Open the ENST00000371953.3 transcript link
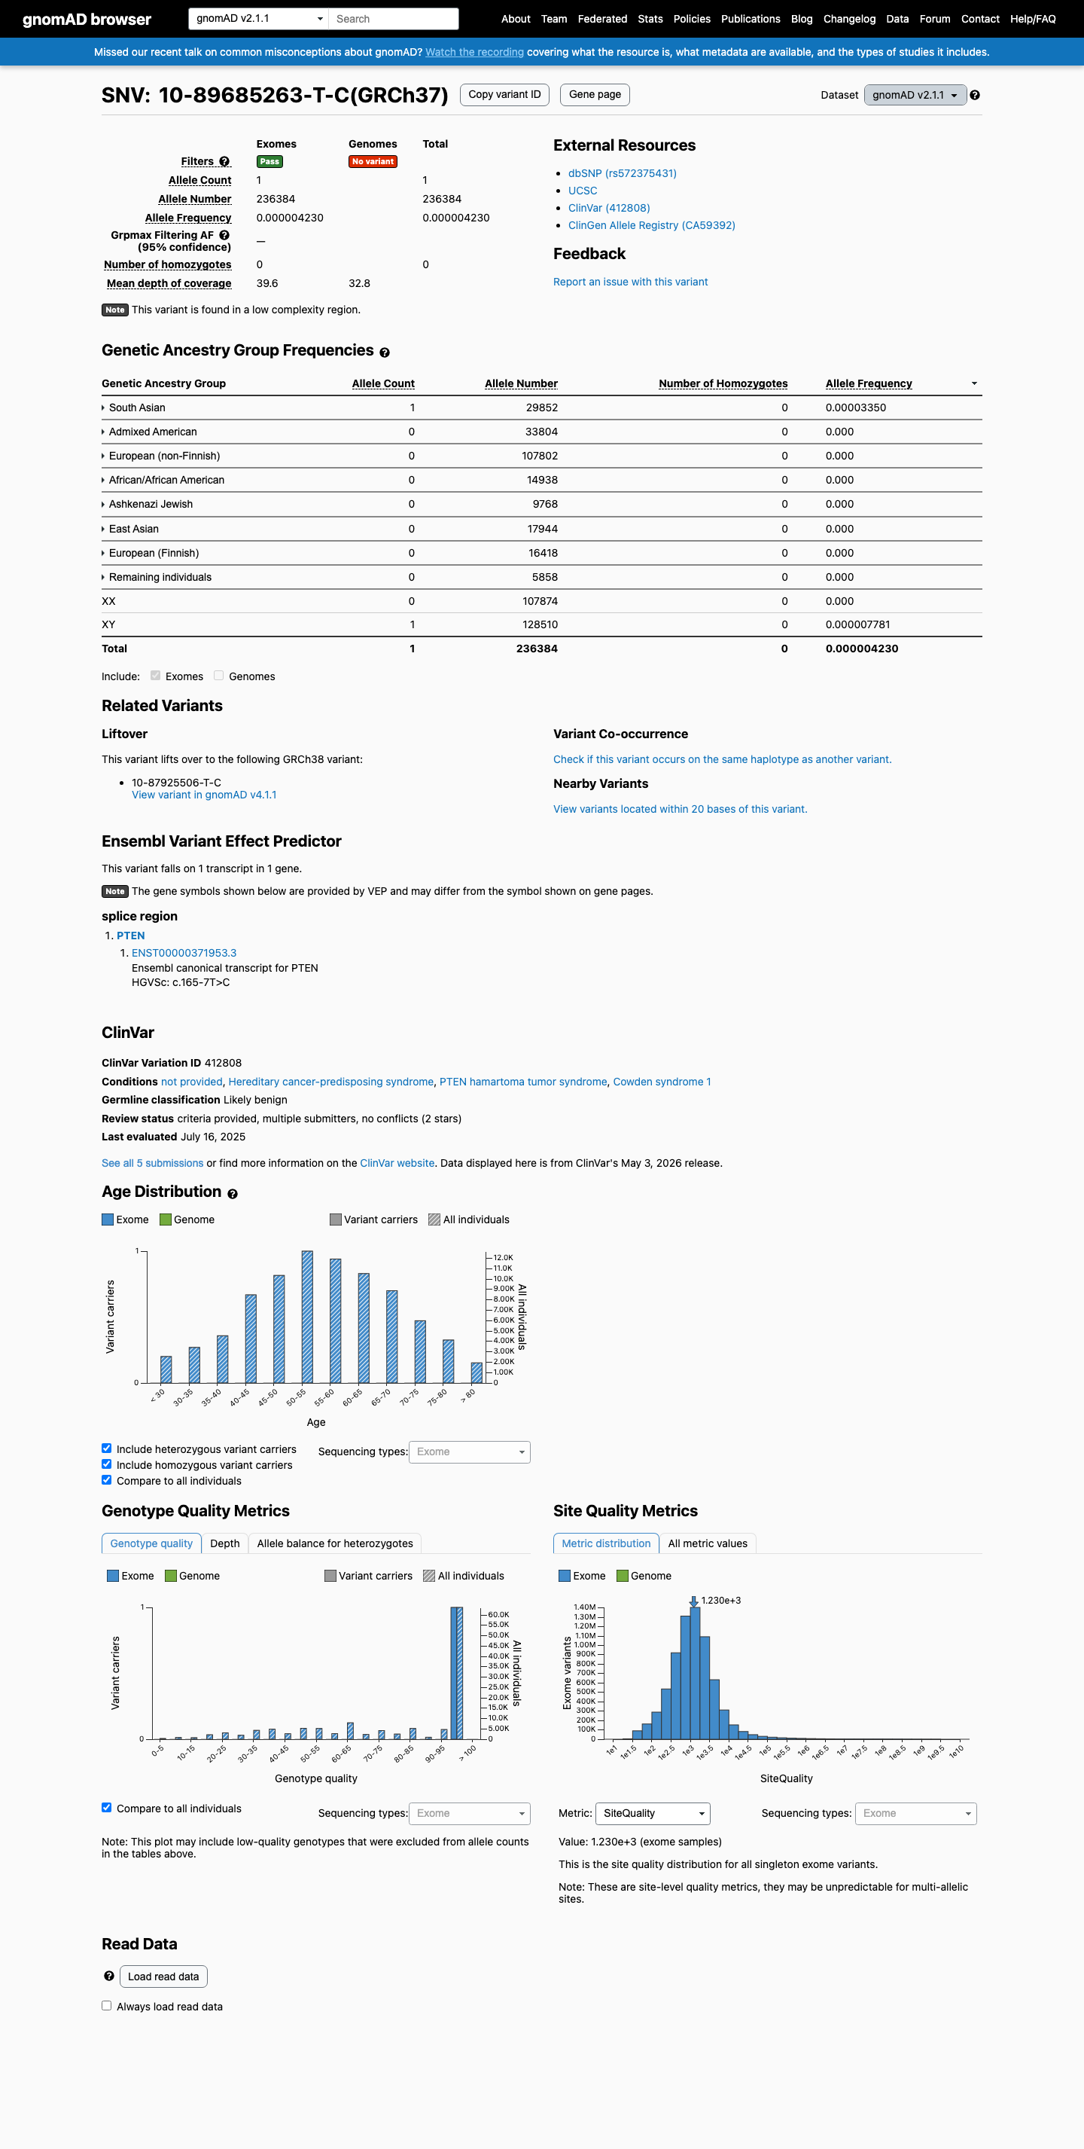This screenshot has height=2149, width=1084. (184, 953)
